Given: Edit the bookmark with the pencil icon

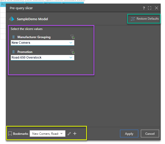Looking at the screenshot, I should click(69, 134).
